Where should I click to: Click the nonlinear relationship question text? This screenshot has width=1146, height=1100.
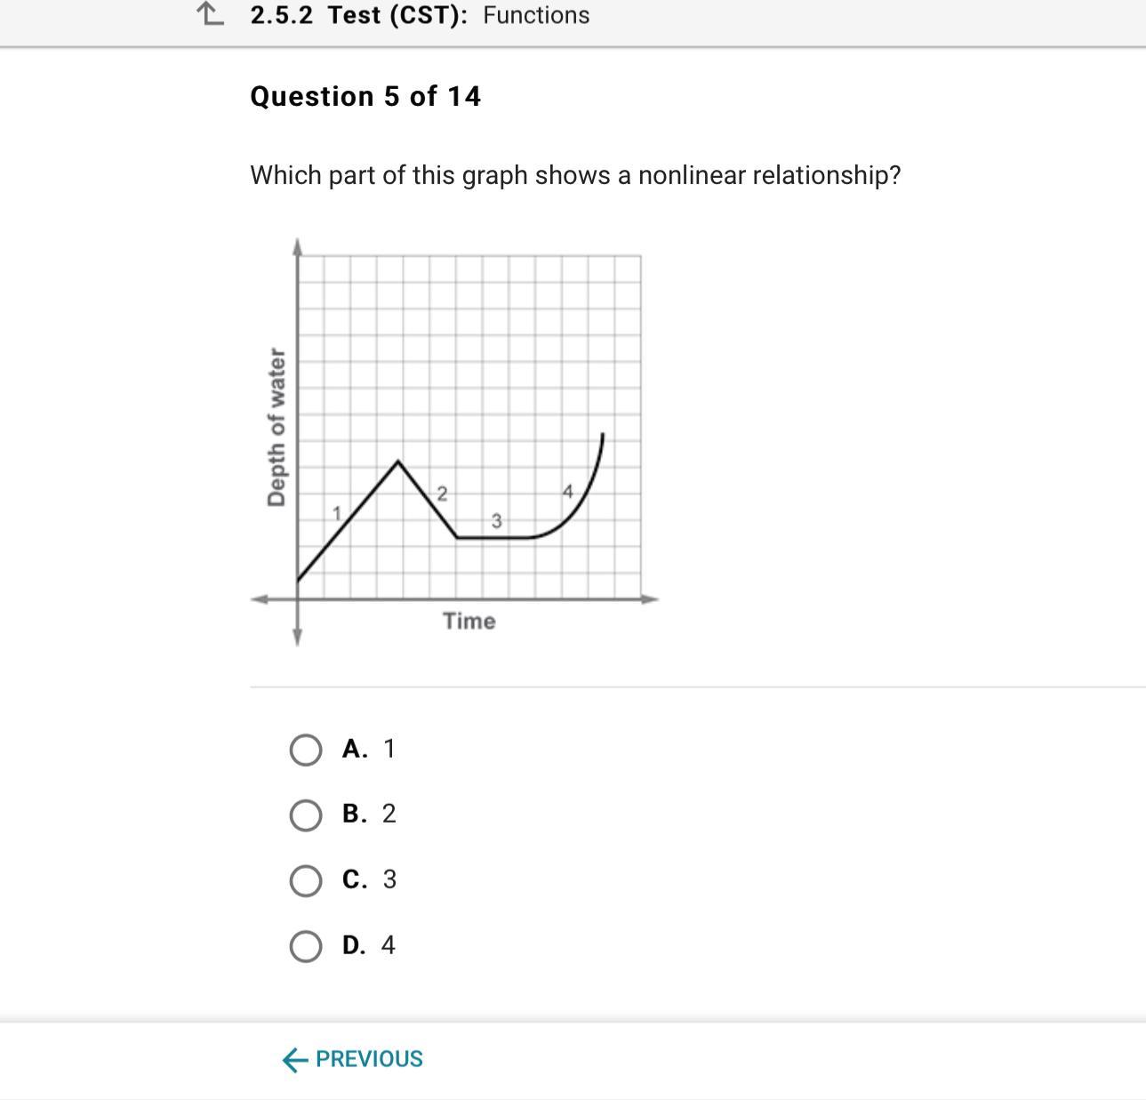pos(575,175)
